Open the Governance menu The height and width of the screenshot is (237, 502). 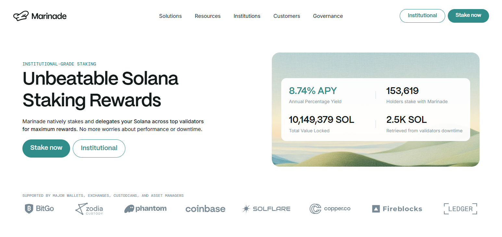[x=328, y=16]
